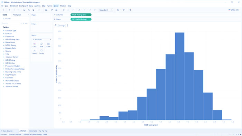The image size is (242, 136).
Task: Click the Highlight pen toolbar icon
Action: pyautogui.click(x=79, y=10)
